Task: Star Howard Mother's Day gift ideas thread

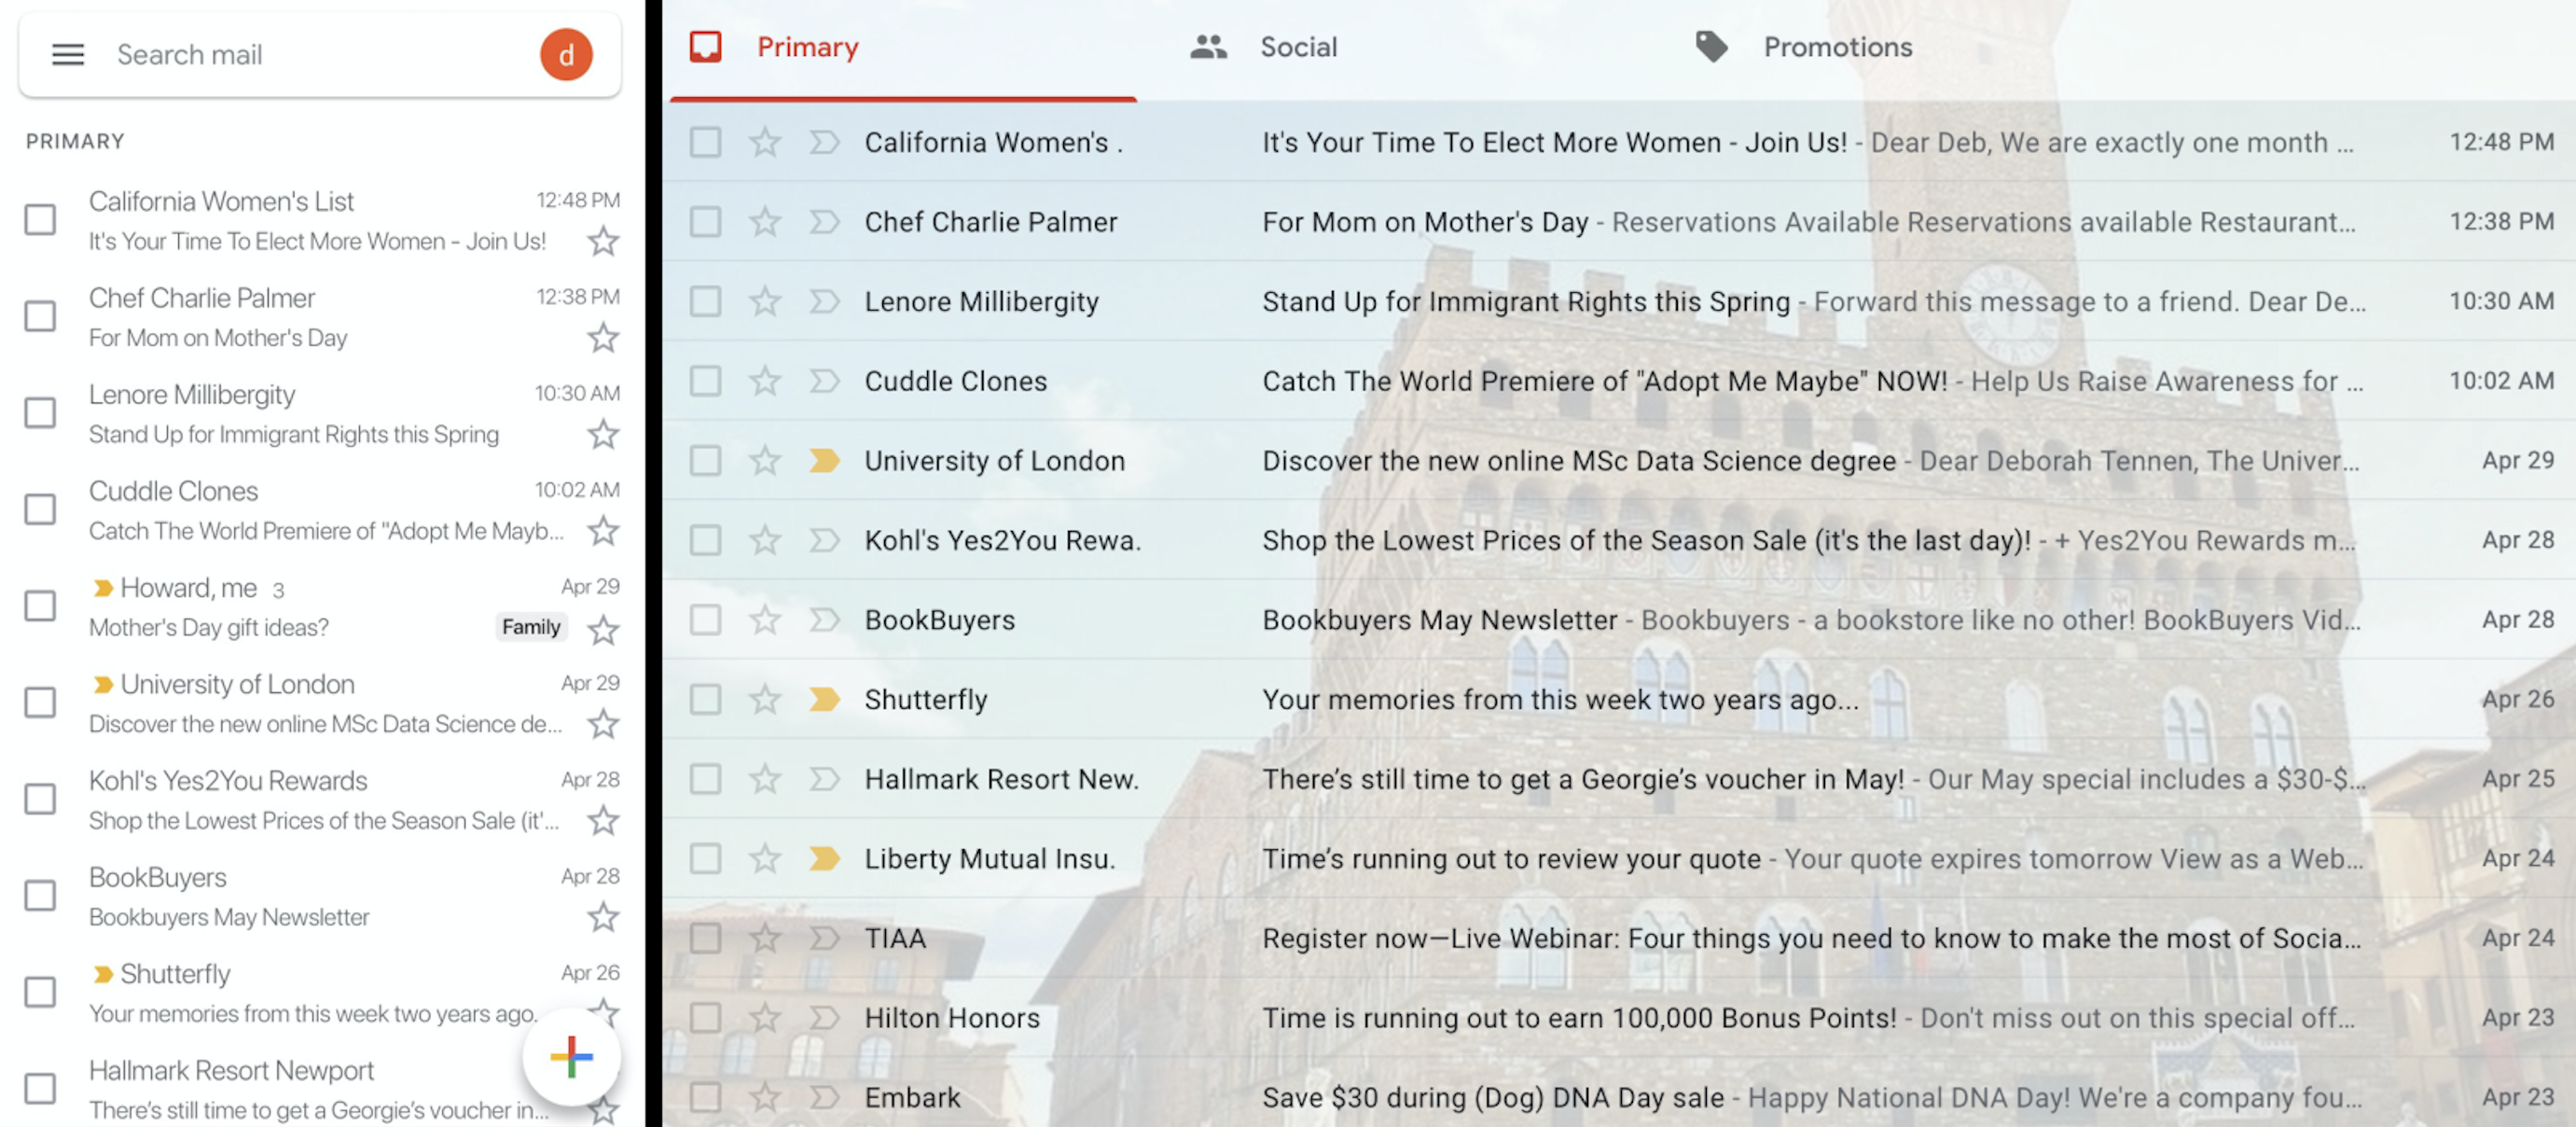Action: 603,629
